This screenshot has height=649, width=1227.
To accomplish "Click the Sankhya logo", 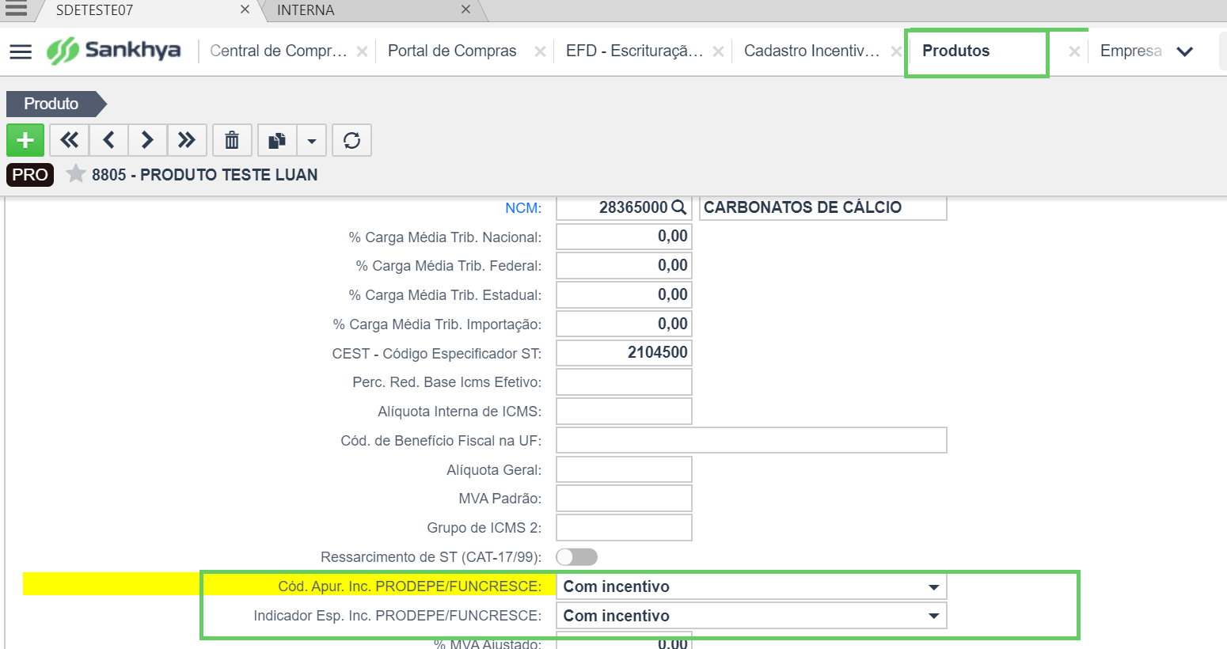I will tap(113, 51).
